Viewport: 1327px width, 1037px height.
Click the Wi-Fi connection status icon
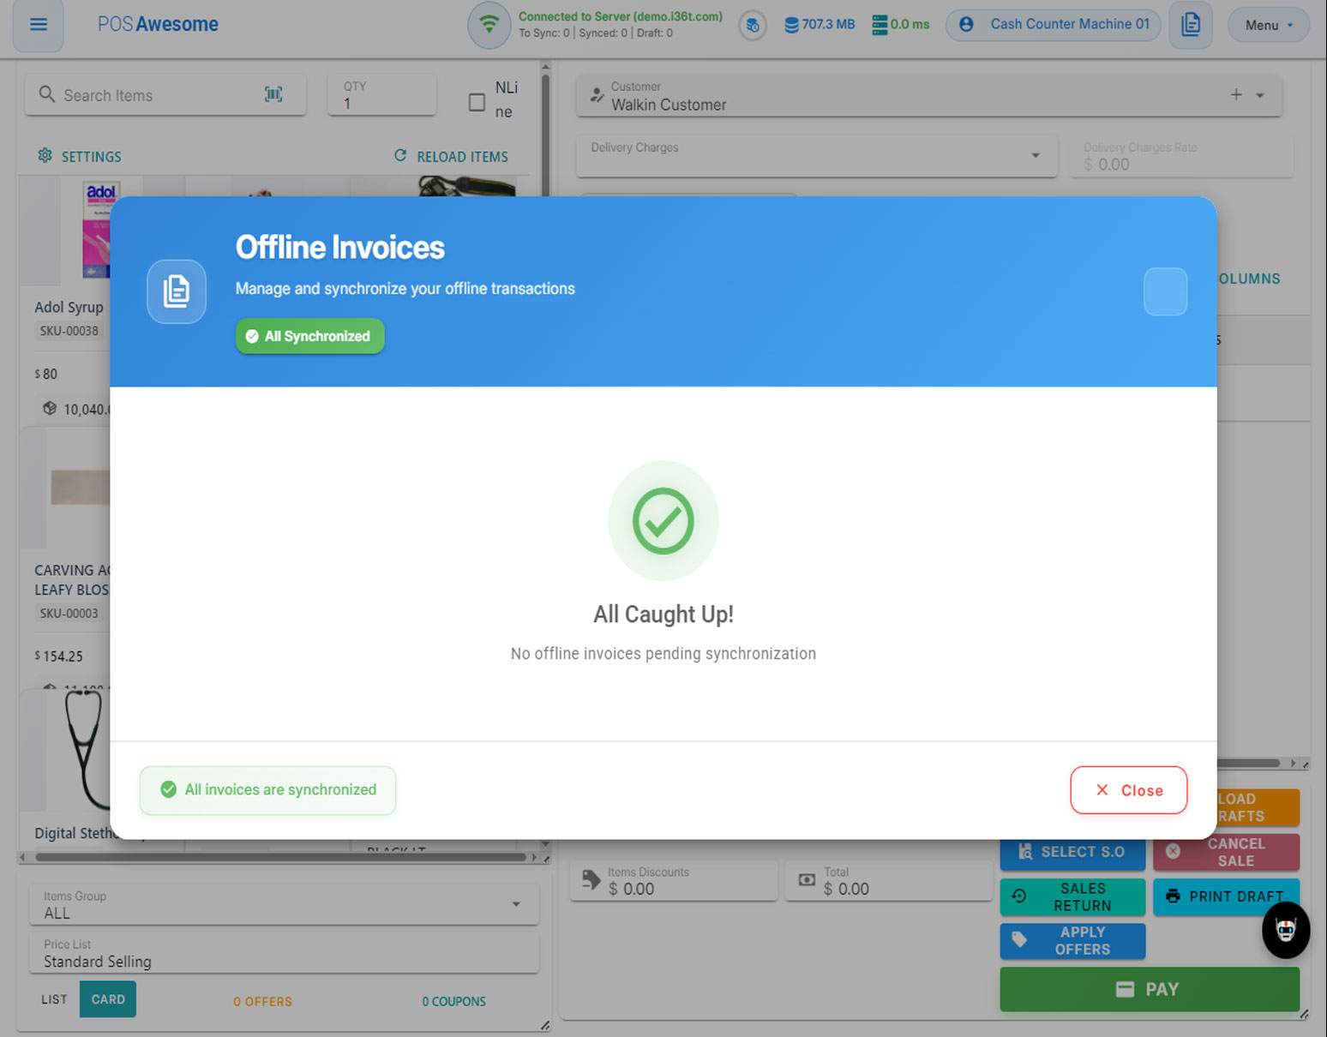tap(489, 25)
